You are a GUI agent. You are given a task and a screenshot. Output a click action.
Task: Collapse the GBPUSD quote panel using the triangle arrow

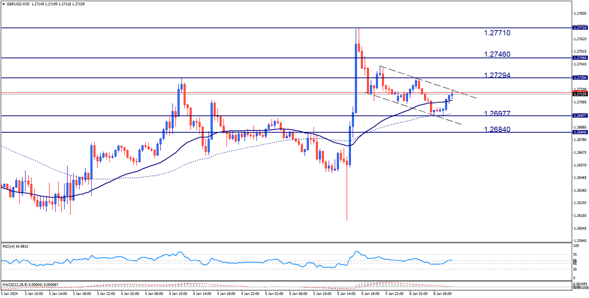3,3
